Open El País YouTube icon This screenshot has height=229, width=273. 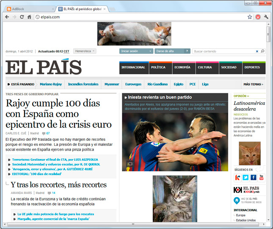[261, 178]
